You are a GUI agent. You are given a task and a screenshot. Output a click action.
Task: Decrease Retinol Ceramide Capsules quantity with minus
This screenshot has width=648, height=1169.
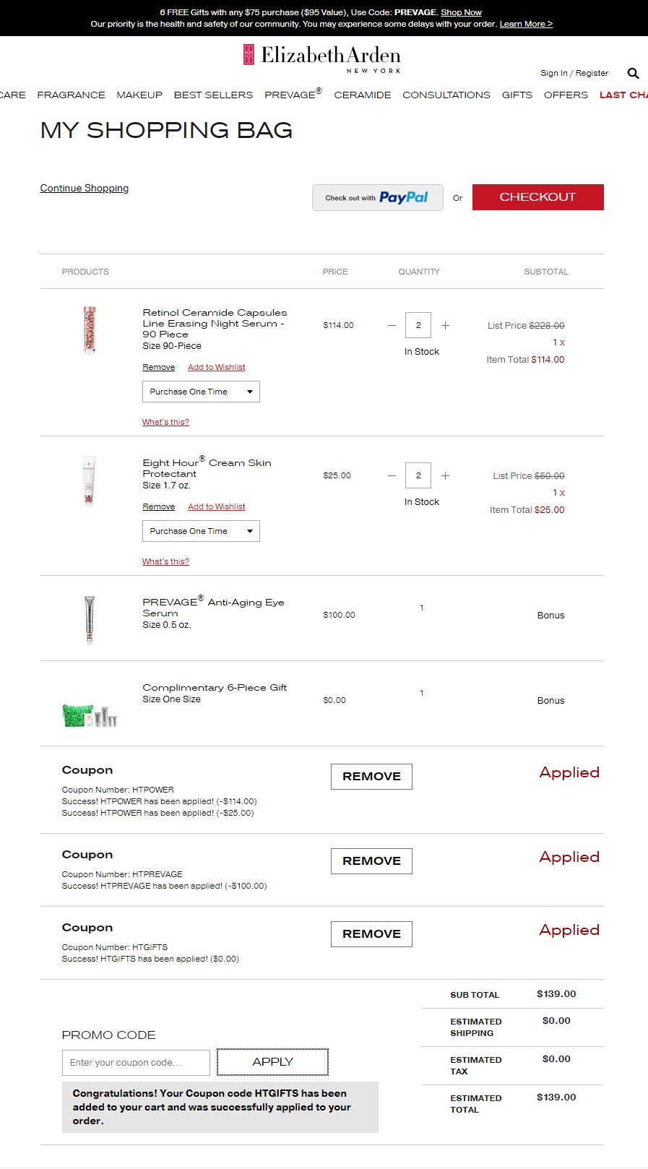tap(392, 326)
